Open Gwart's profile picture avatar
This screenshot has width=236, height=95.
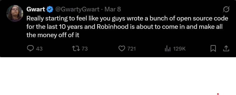(x=15, y=13)
